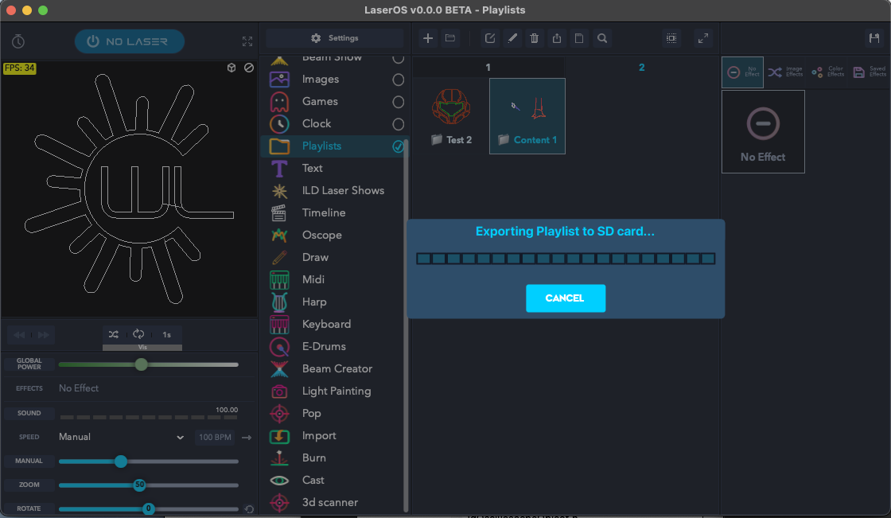
Task: Open search with the magnifier icon
Action: coord(601,38)
